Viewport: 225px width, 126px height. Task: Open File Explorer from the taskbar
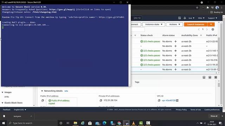click(x=75, y=123)
